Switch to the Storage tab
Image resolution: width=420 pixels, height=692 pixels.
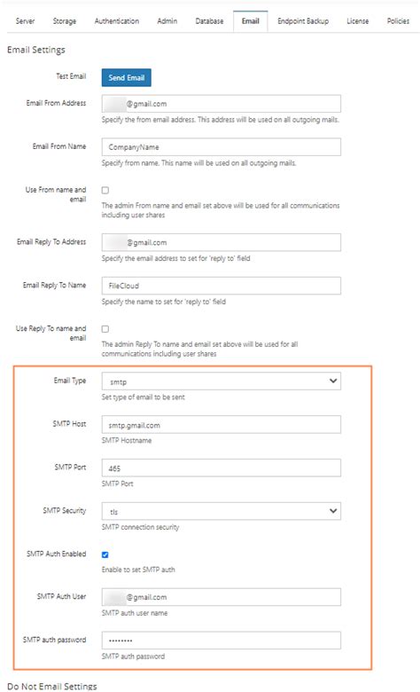pos(65,21)
